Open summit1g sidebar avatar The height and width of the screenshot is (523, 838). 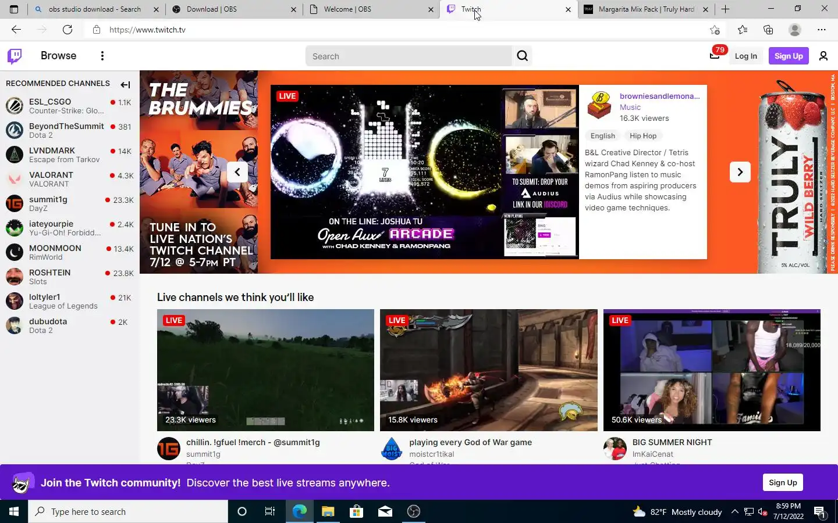(15, 203)
